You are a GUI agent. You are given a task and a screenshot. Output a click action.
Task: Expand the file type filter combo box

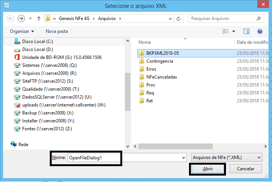(x=226, y=157)
